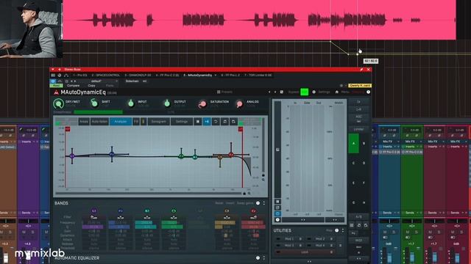
Task: Click the A/B compare button
Action: click(358, 216)
